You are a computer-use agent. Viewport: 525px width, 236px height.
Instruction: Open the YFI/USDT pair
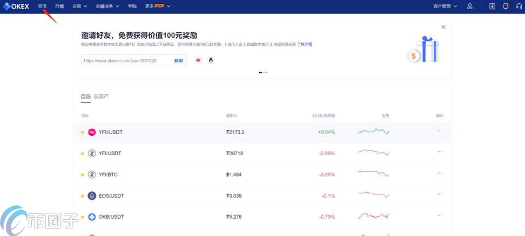(110, 154)
